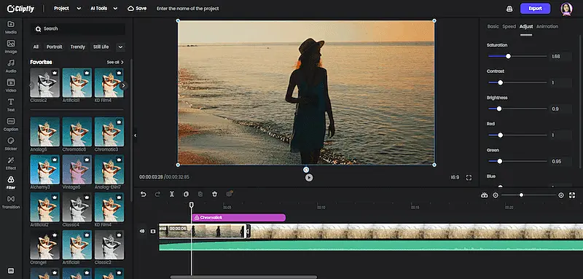Apply the Vintage6 filter thumbnail
Image resolution: width=583 pixels, height=279 pixels.
(77, 170)
